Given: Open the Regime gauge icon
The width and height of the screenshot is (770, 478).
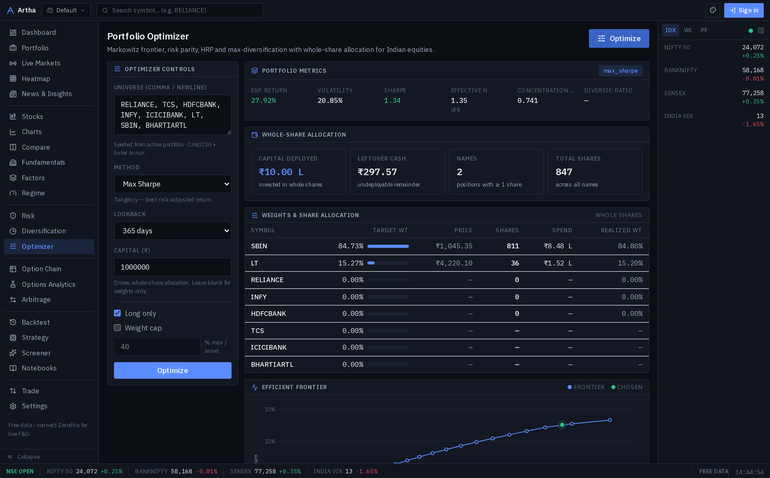Looking at the screenshot, I should pos(13,193).
